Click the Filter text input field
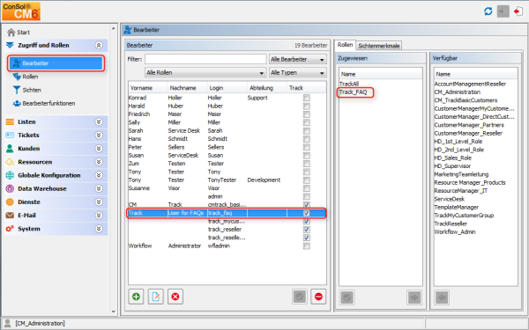 (x=205, y=59)
